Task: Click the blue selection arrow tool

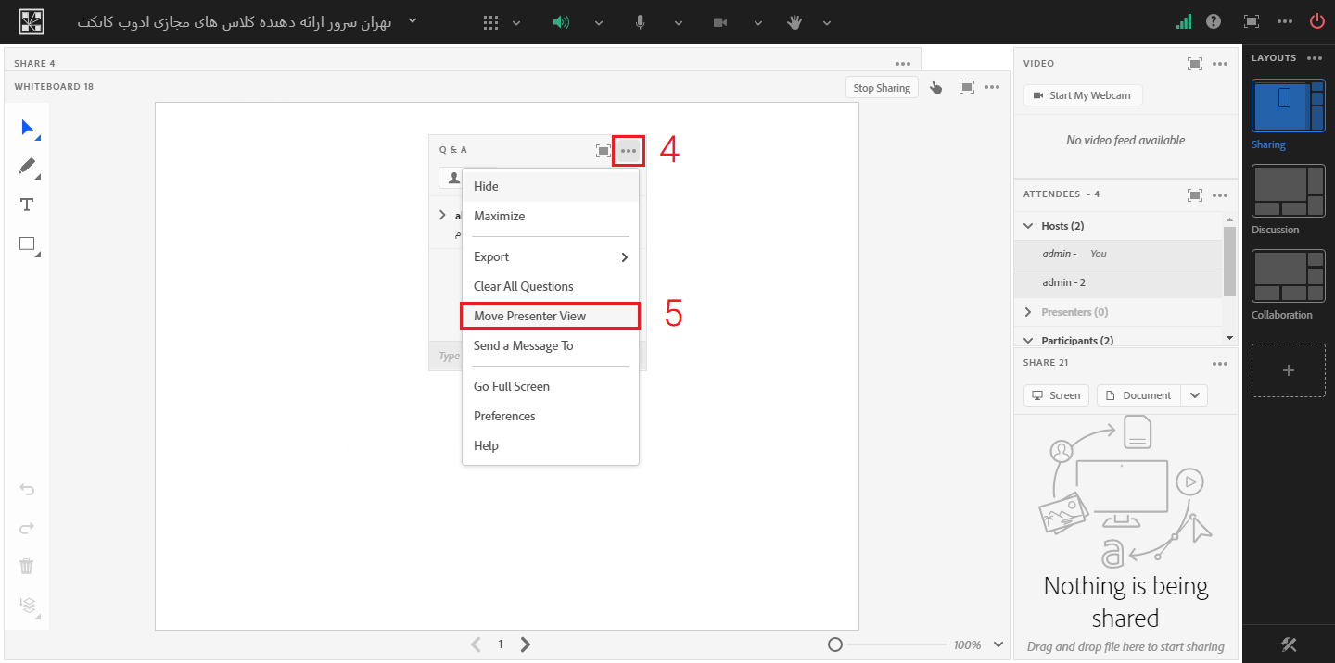Action: [28, 128]
